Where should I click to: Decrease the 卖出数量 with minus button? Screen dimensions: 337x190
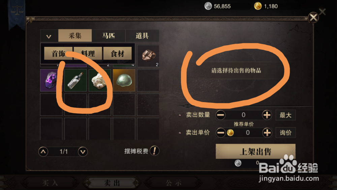(x=220, y=115)
